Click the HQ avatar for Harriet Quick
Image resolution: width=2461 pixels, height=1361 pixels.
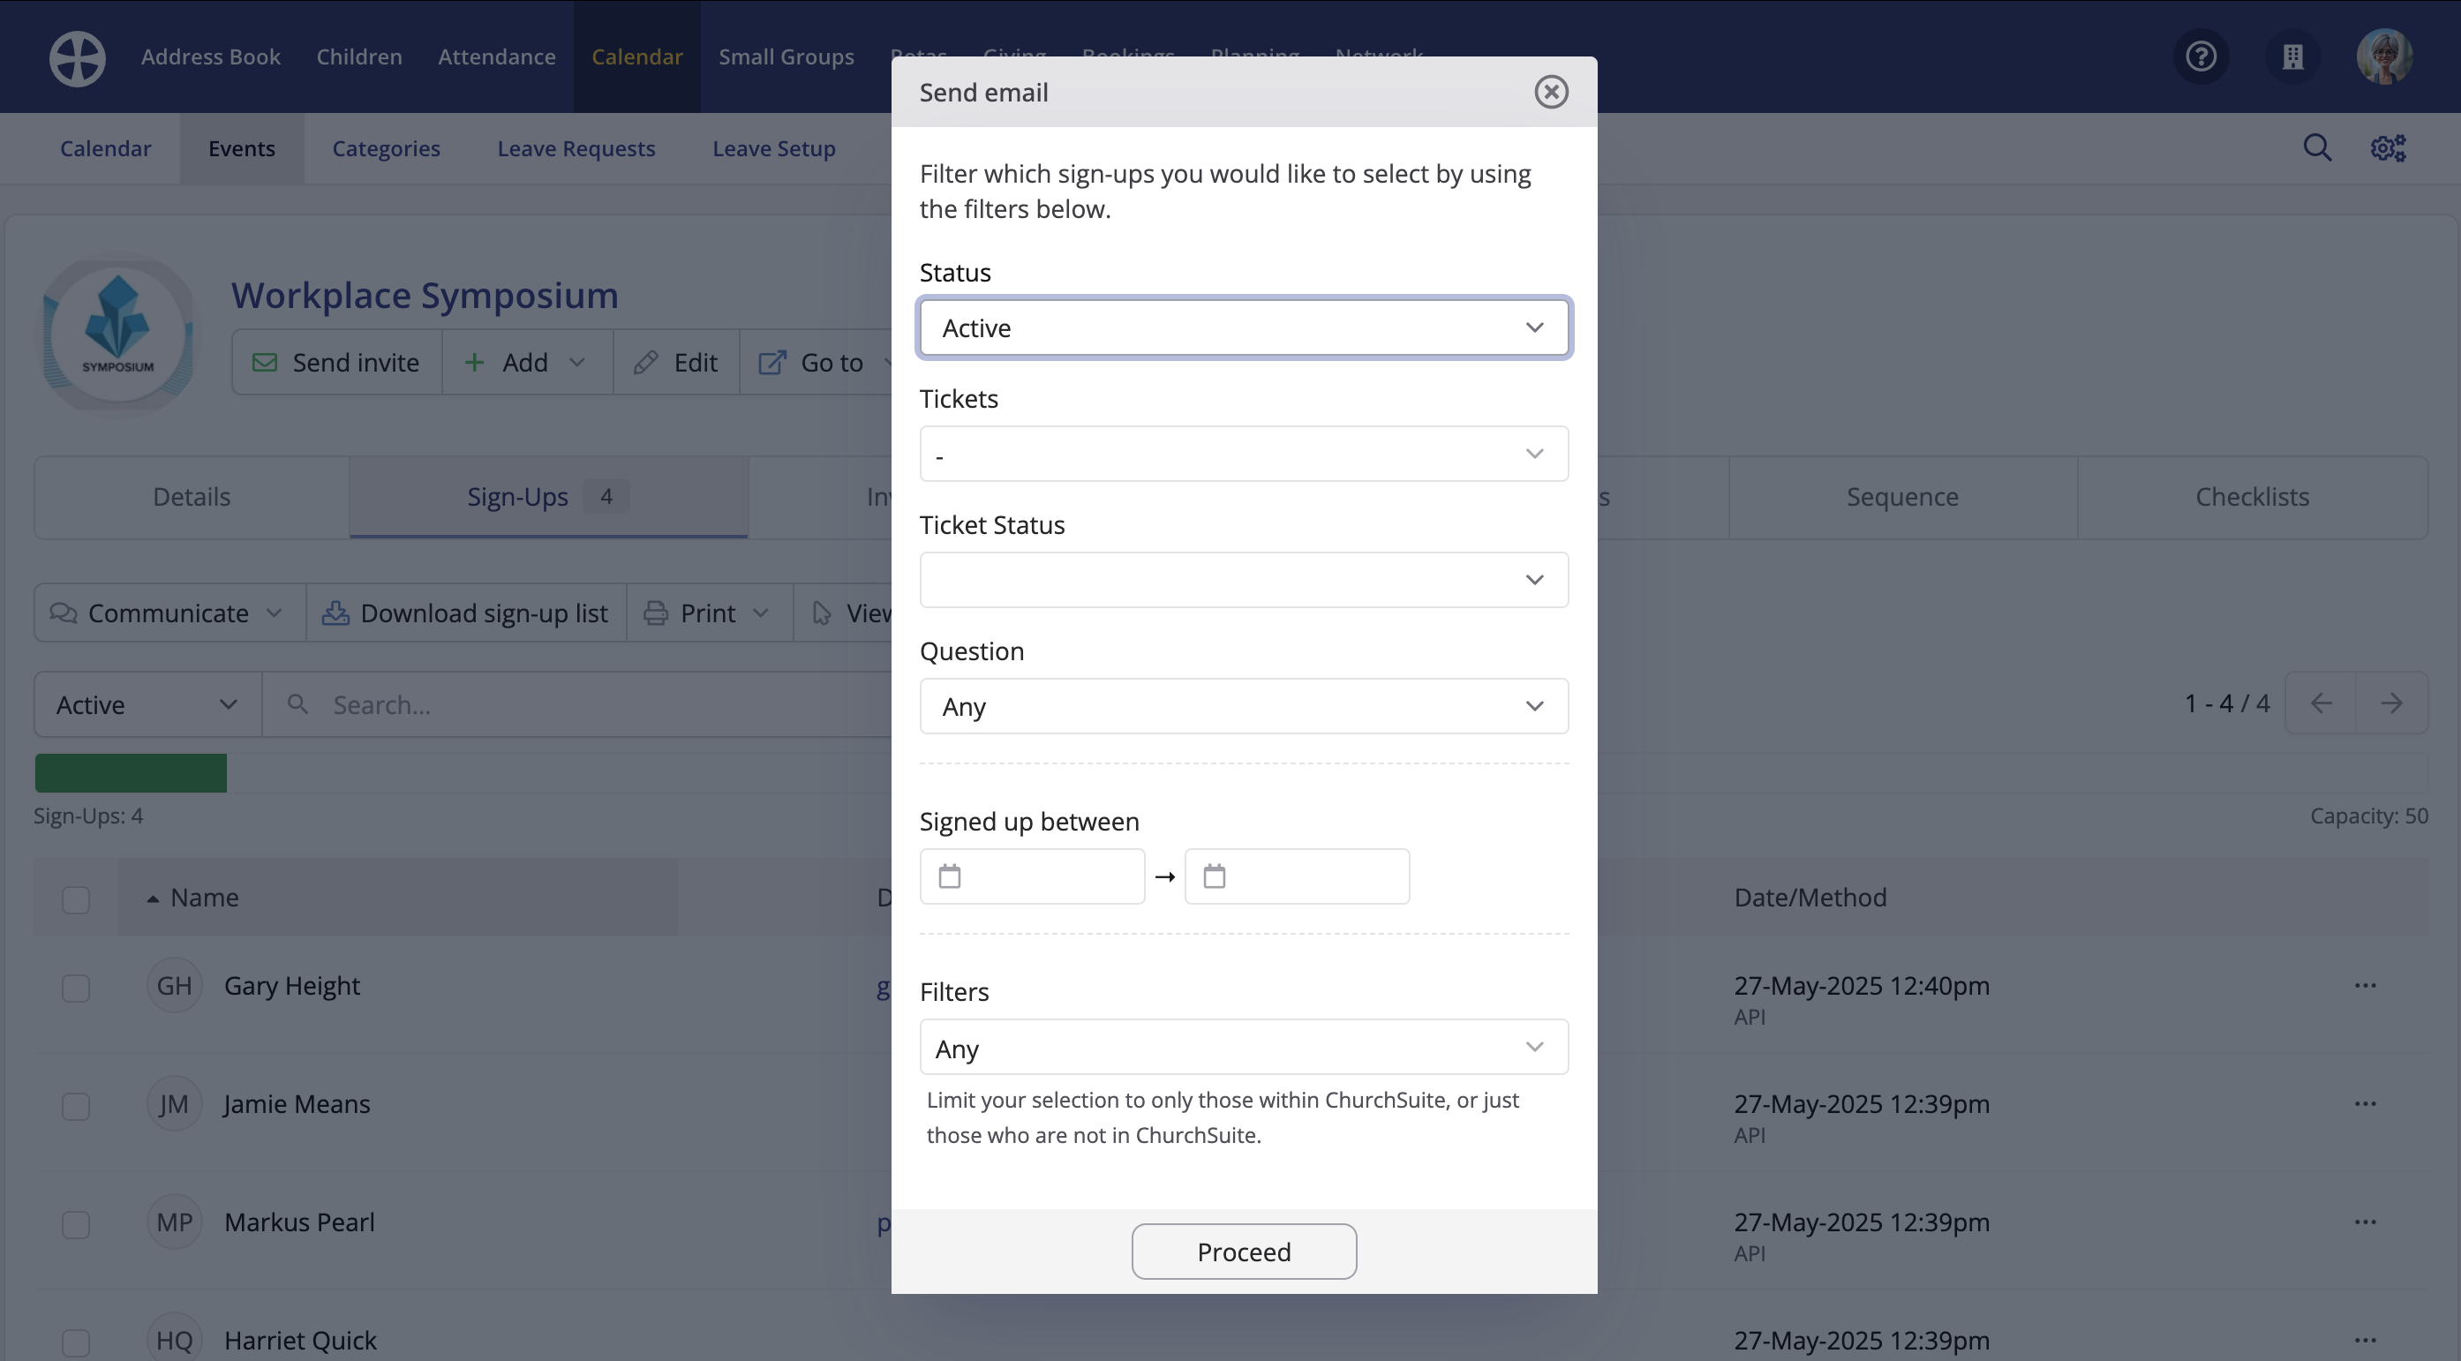click(174, 1341)
